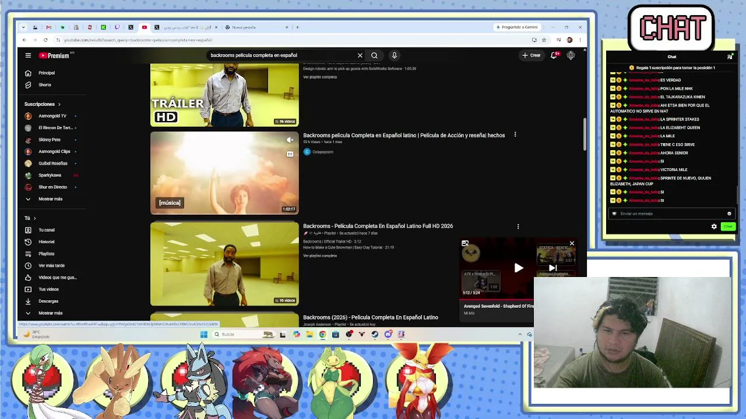The image size is (746, 419).
Task: Open the TRÁILER HD playlist thumbnail
Action: 224,95
